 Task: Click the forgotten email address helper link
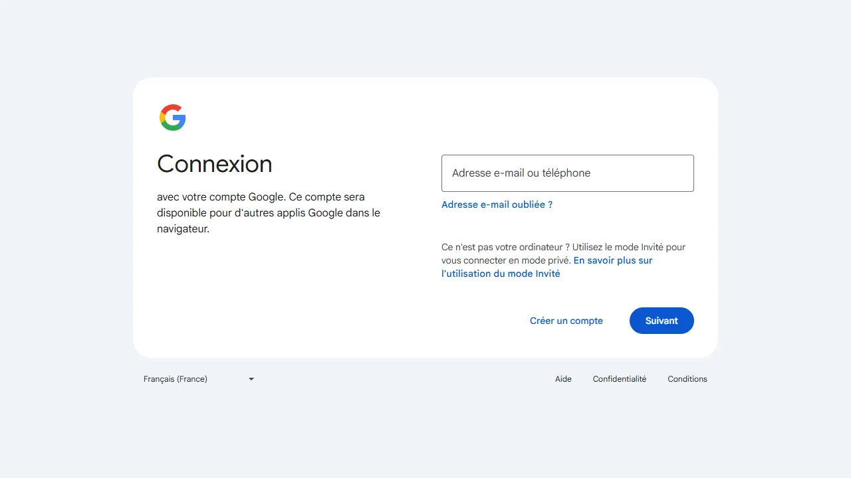click(497, 204)
